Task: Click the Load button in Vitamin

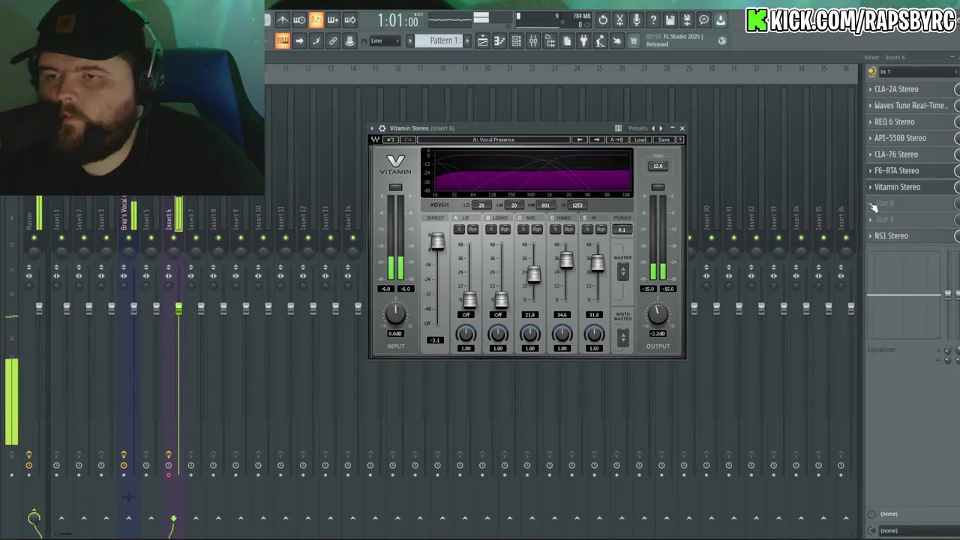Action: [x=640, y=139]
